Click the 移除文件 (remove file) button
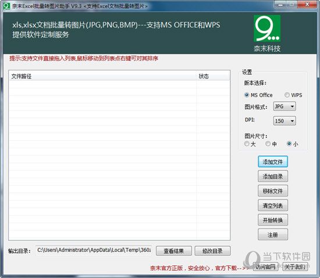Screen dimensions: 320x278 (273, 191)
